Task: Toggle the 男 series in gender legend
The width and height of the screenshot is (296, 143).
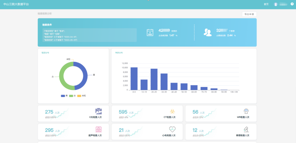Action: (65, 96)
